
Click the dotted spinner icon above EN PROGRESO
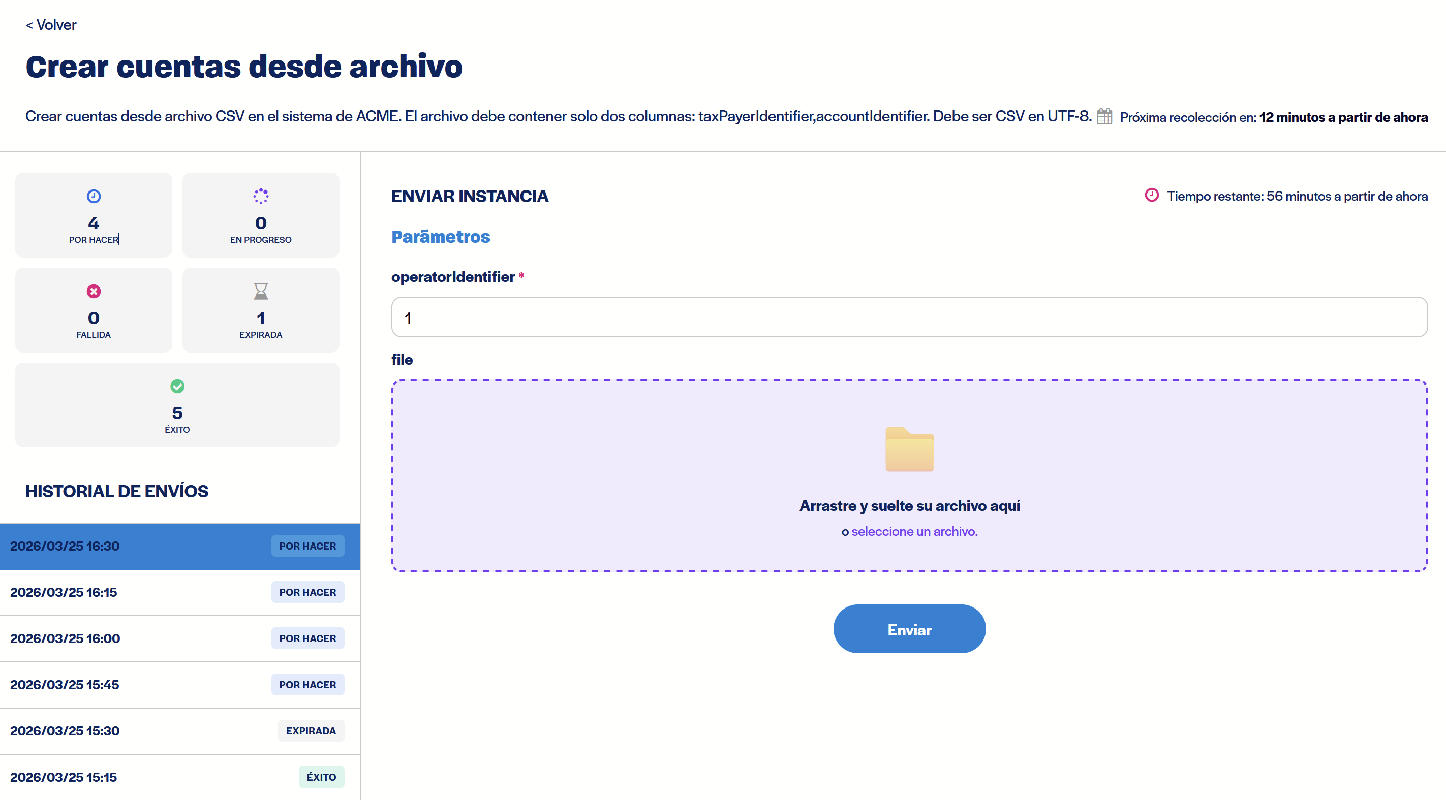coord(260,196)
